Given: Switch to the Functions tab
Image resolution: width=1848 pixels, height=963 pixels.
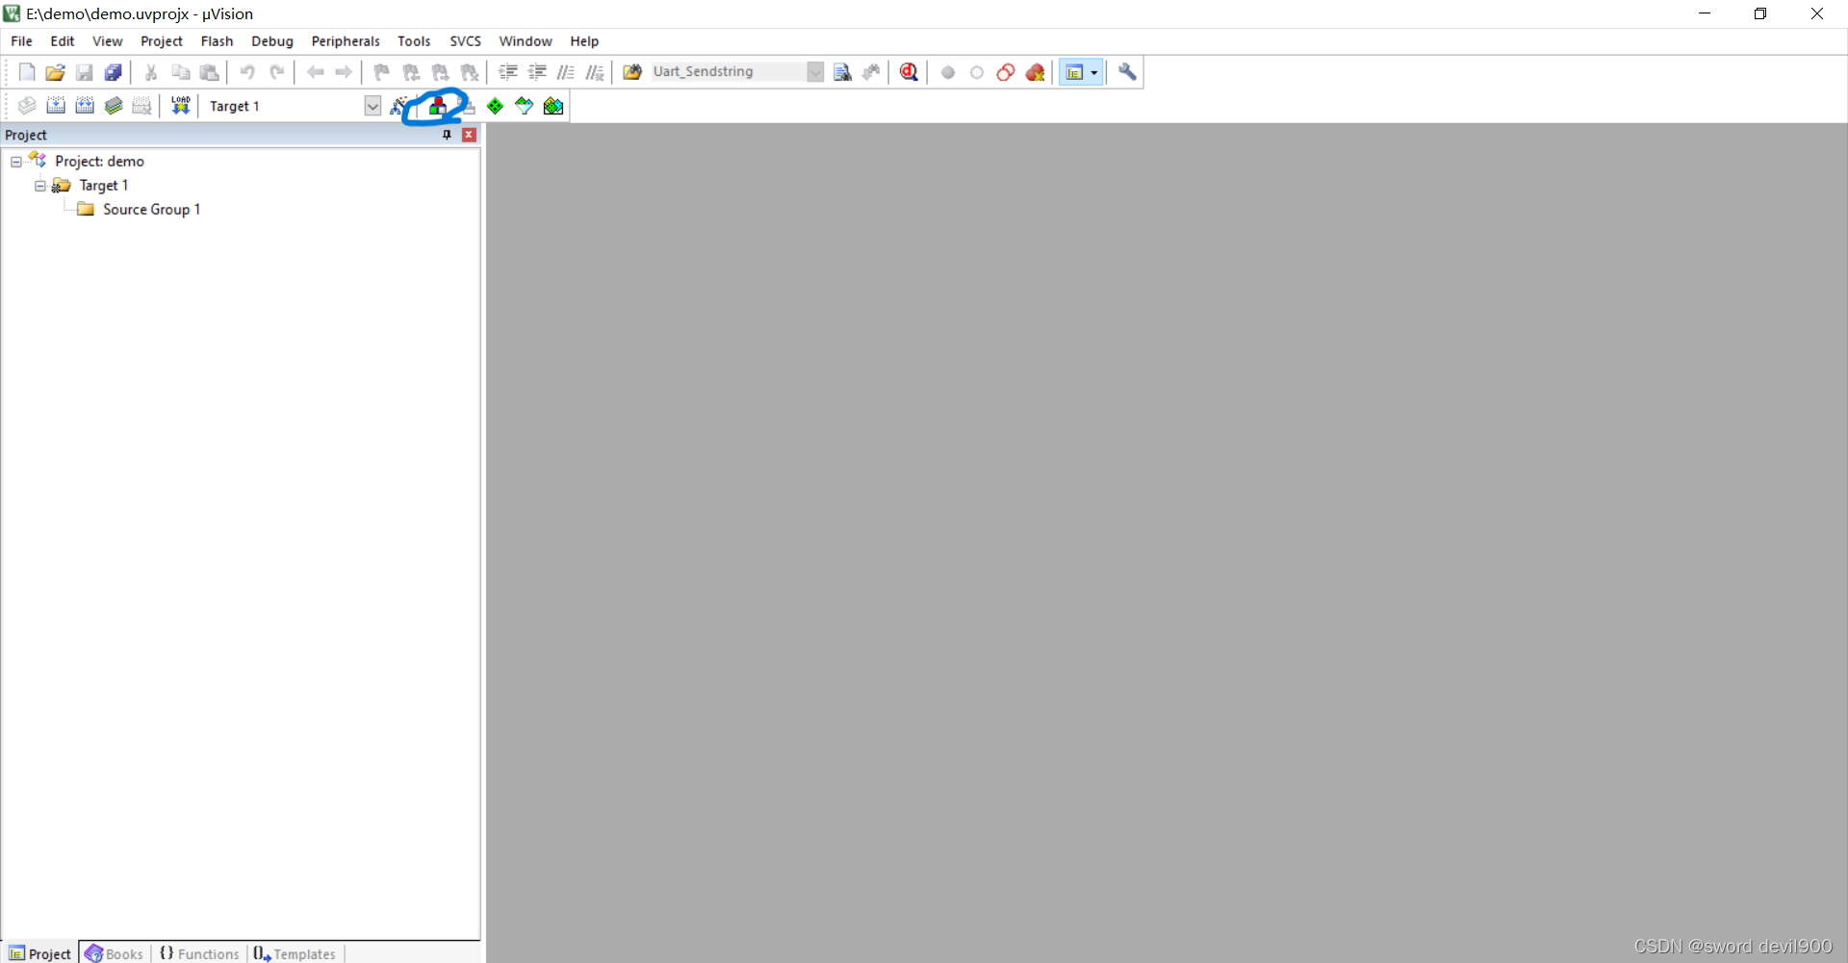Looking at the screenshot, I should point(199,953).
